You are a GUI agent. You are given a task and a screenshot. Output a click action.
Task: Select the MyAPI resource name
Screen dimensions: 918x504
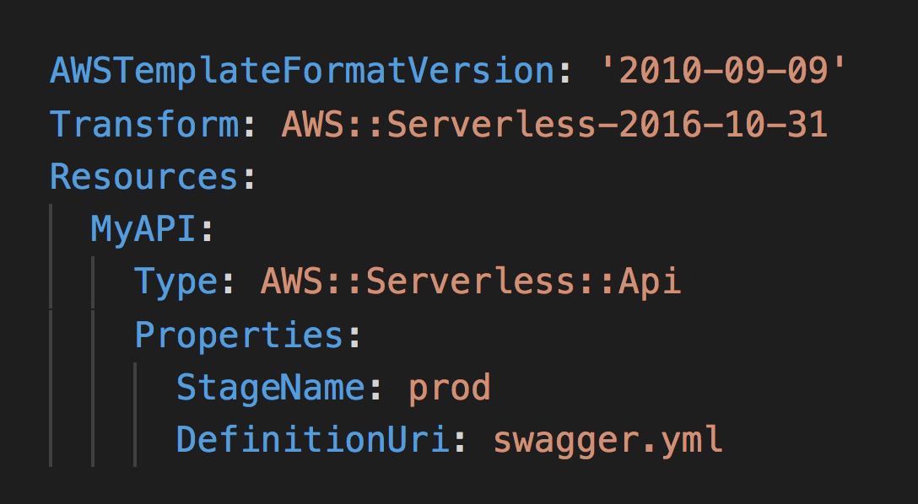click(144, 230)
